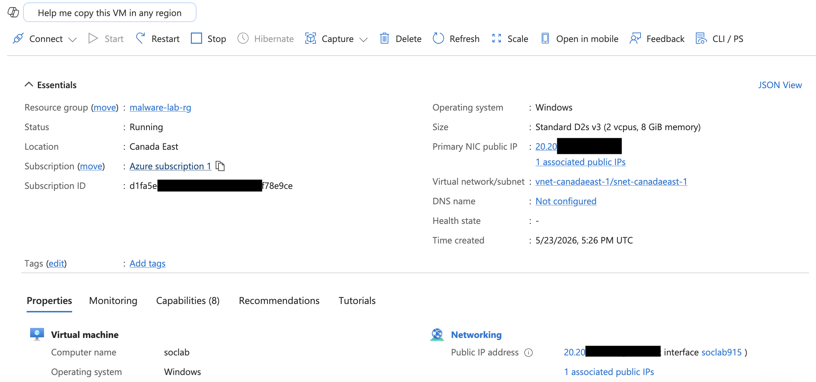This screenshot has width=816, height=382.
Task: Click the Windows value under Virtual machine
Action: (182, 372)
